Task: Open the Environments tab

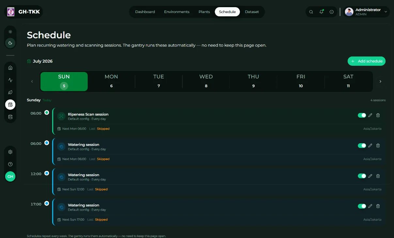Action: click(177, 12)
